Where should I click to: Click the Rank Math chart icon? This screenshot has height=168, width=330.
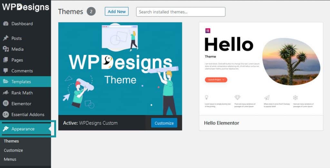6,93
